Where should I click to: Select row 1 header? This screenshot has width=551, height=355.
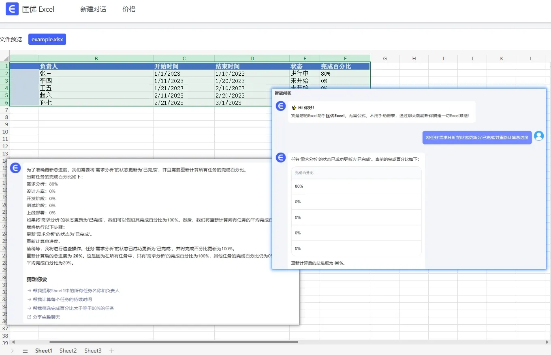pyautogui.click(x=5, y=66)
